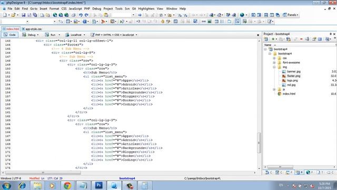The height and width of the screenshot is (190, 337).
Task: Click the Windows Start orb
Action: point(6,186)
